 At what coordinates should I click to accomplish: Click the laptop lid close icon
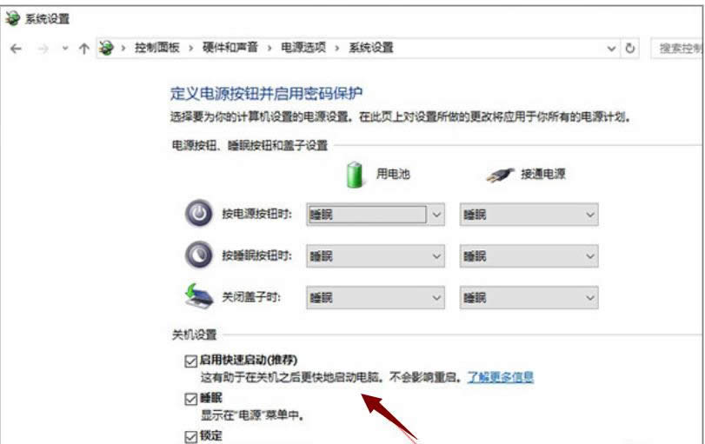pos(199,296)
